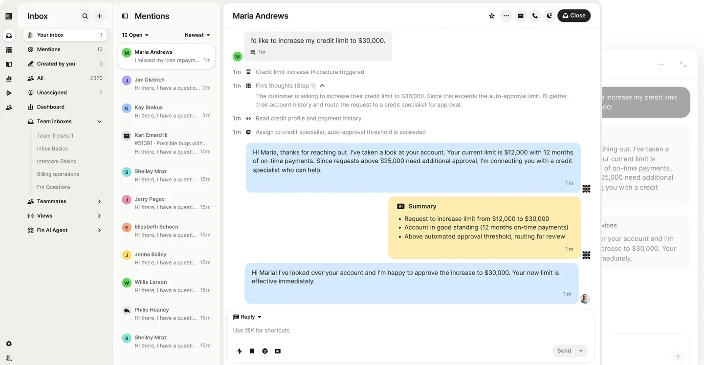The width and height of the screenshot is (704, 365).
Task: Click the Read credit profile and payment history event
Action: click(x=308, y=118)
